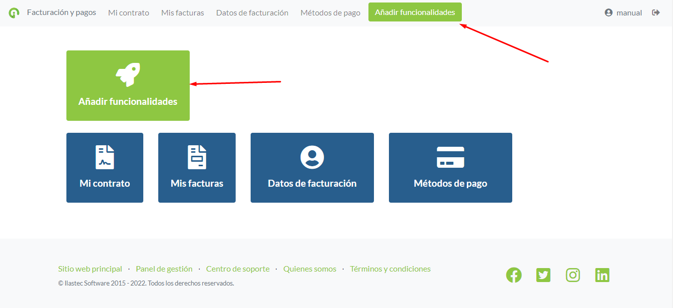This screenshot has width=673, height=308.
Task: Open the Centro de soporte link
Action: (x=238, y=269)
